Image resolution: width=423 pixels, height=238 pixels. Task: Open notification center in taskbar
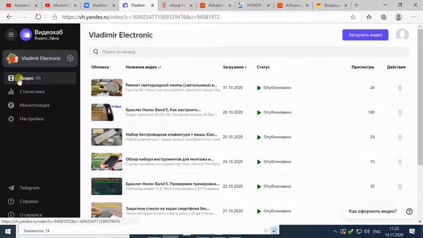[412, 231]
